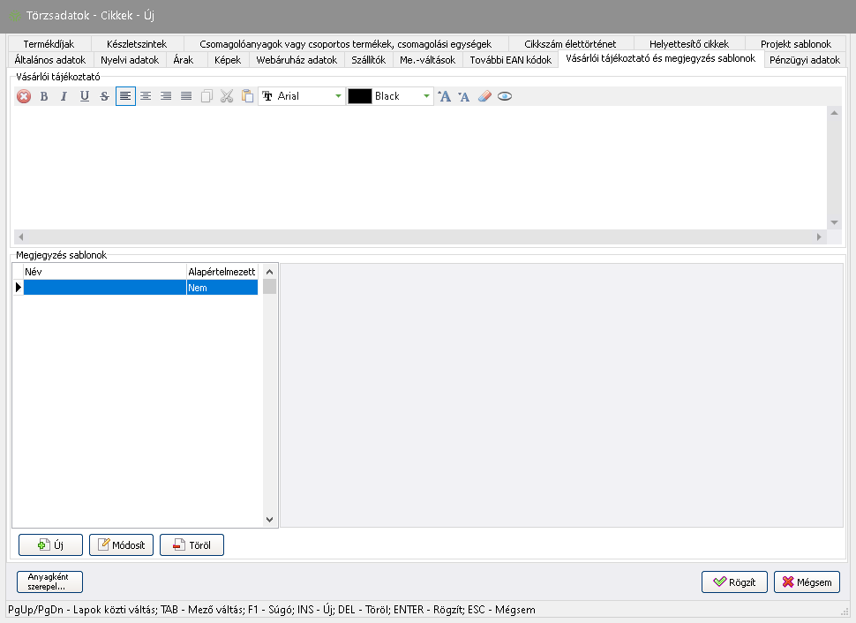The height and width of the screenshot is (623, 856).
Task: Click the eye preview icon
Action: (504, 96)
